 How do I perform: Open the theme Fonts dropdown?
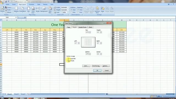(x=9, y=10)
